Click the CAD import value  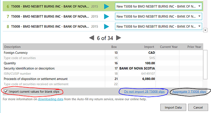pos(151,53)
